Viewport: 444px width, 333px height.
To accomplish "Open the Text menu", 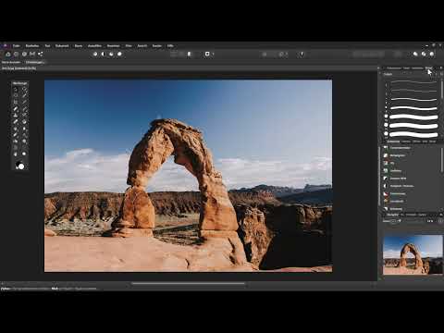I will click(47, 46).
